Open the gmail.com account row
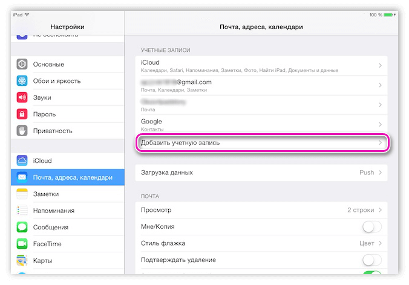Viewport: 409px width, 285px height. point(261,85)
